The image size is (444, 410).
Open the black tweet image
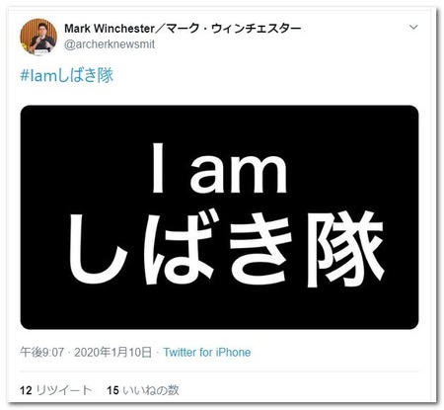click(219, 217)
